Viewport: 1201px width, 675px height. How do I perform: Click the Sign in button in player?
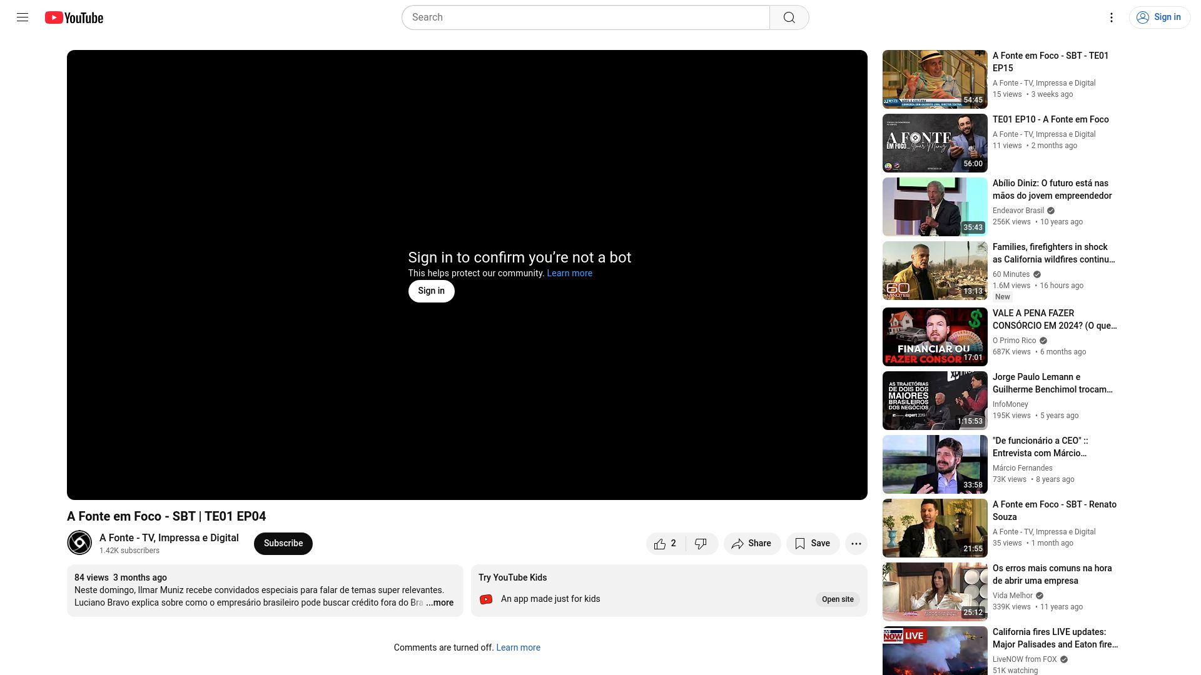431,291
